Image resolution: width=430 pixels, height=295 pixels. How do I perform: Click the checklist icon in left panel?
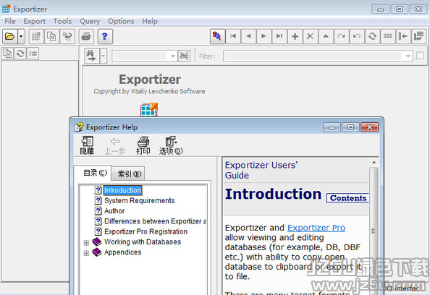coord(33,54)
